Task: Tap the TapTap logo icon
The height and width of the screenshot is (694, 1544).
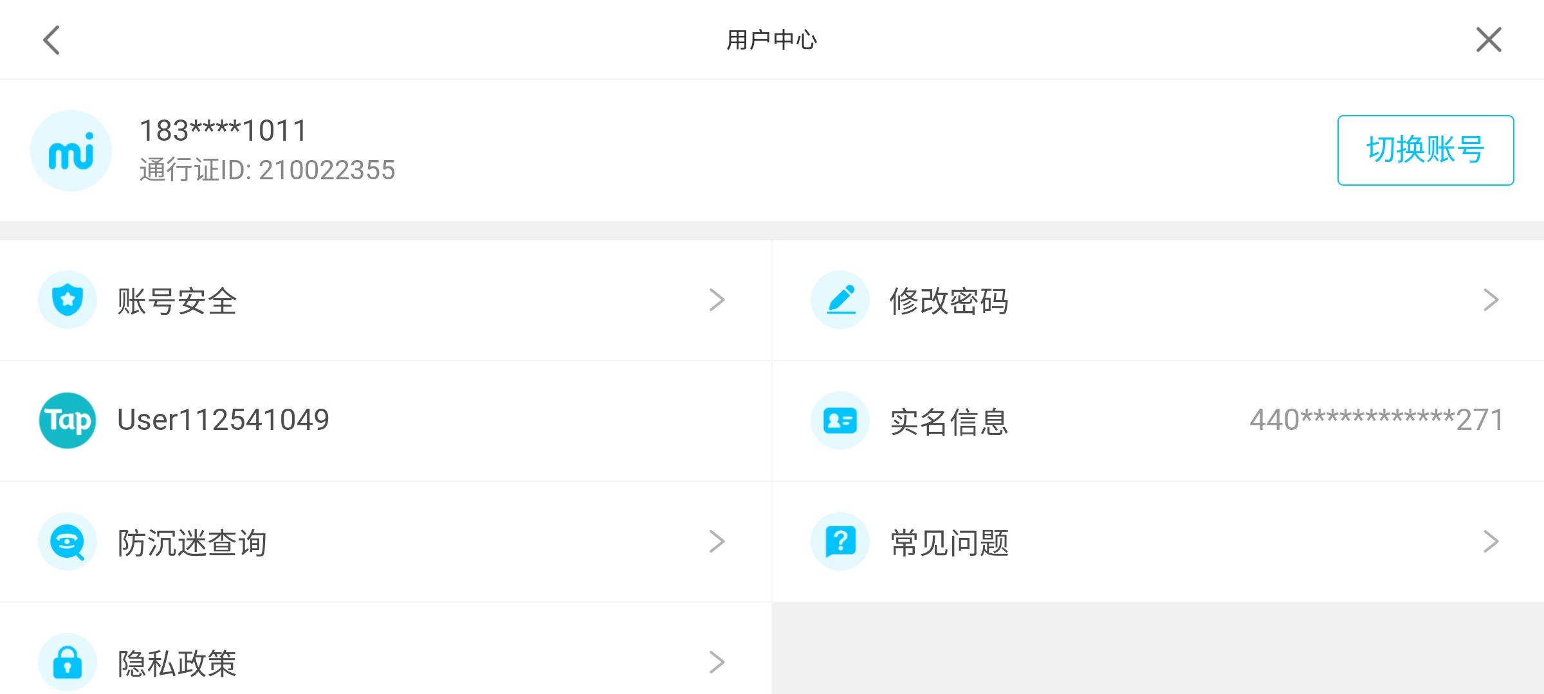Action: (68, 420)
